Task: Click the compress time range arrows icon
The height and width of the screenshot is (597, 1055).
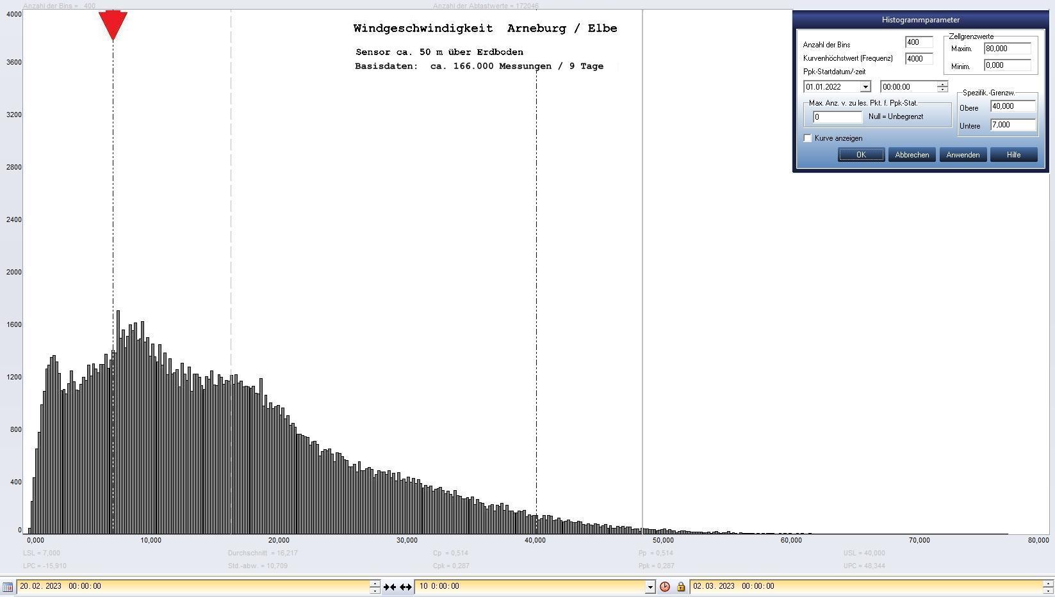Action: tap(389, 587)
